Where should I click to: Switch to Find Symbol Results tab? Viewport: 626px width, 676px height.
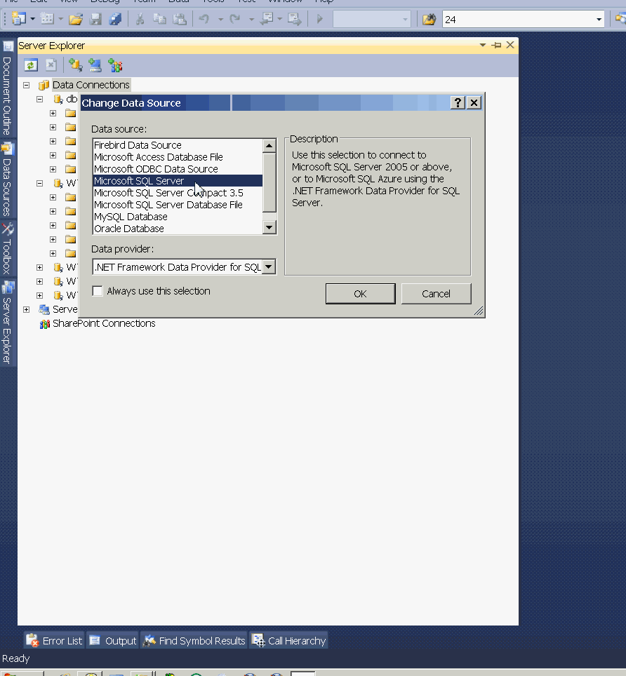(x=194, y=641)
